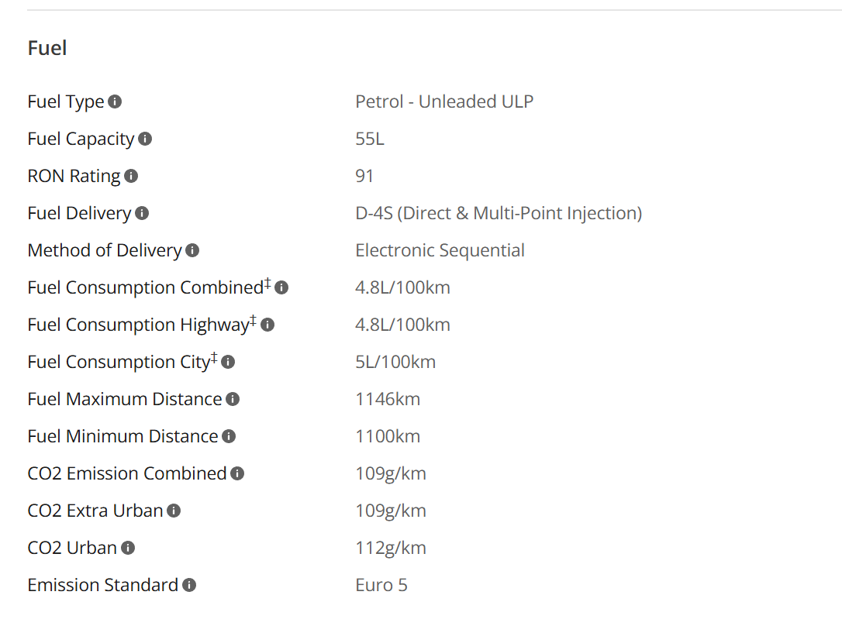Click Method of Delivery info icon
The image size is (842, 626).
pos(192,250)
